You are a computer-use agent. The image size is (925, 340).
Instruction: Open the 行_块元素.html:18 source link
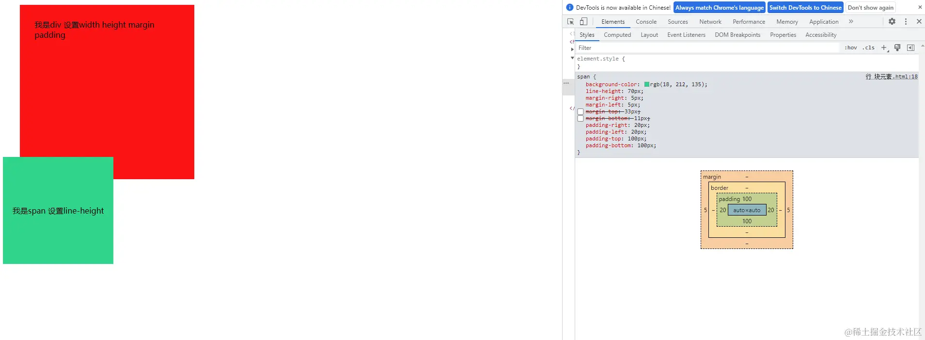[x=892, y=77]
